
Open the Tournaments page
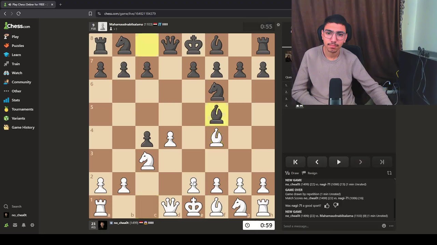pyautogui.click(x=18, y=109)
